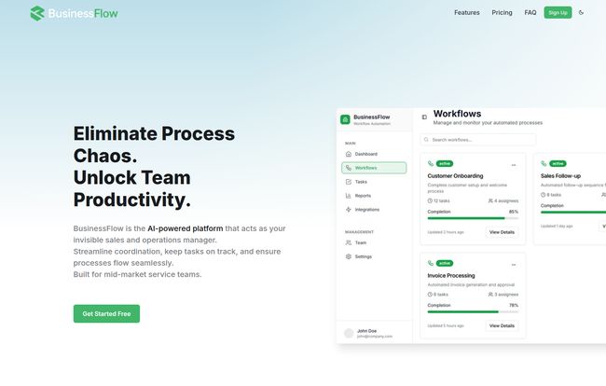This screenshot has height=386, width=606.
Task: Click the Sales Follow-up card title
Action: point(560,176)
